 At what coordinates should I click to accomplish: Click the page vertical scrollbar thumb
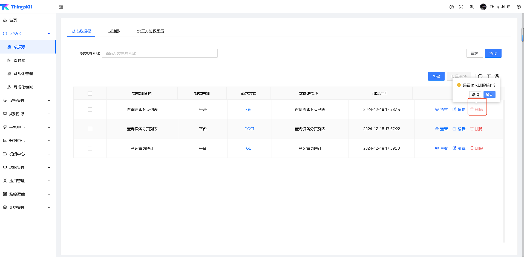pos(522,35)
